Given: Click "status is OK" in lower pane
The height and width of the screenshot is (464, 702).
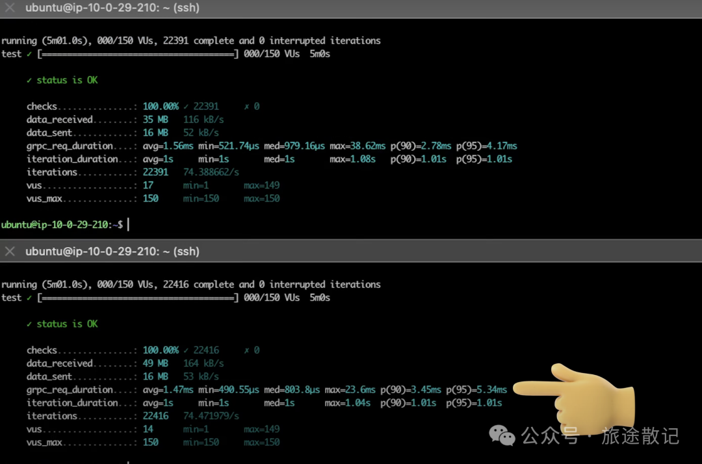Looking at the screenshot, I should (x=67, y=324).
